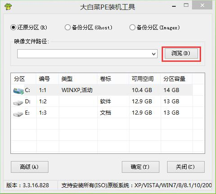
Task: Expand the image file path dropdown arrow
Action: click(154, 54)
